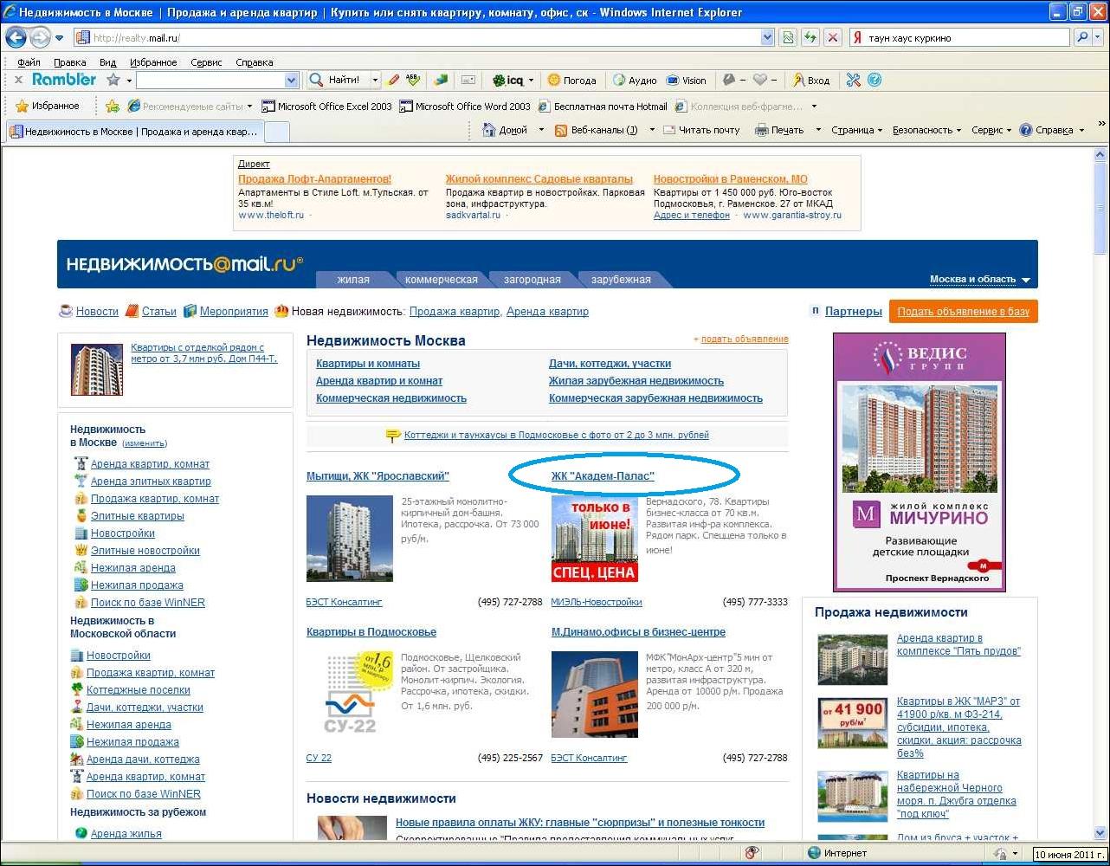Click the new empty browser tab
This screenshot has width=1110, height=866.
pos(276,132)
